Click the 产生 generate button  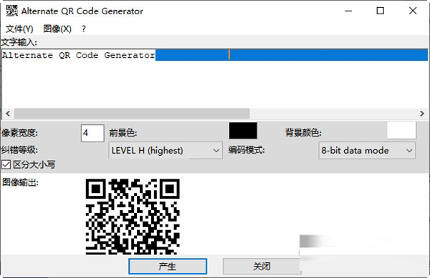click(168, 267)
